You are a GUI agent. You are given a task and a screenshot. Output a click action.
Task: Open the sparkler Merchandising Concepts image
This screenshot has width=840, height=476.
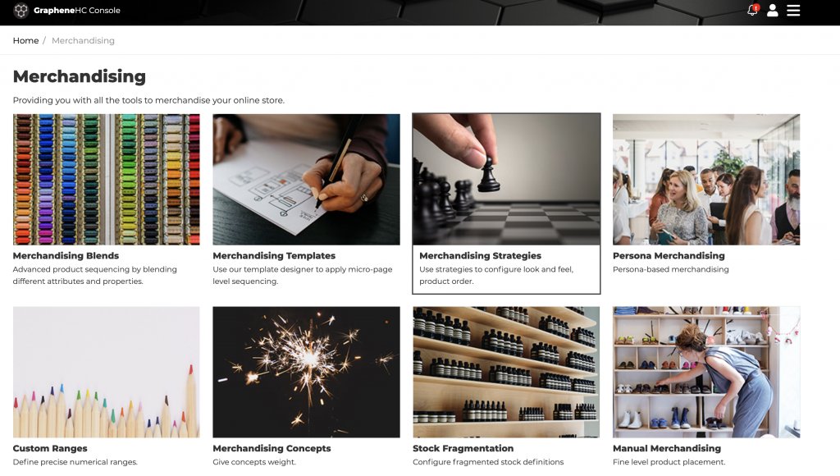pos(306,372)
